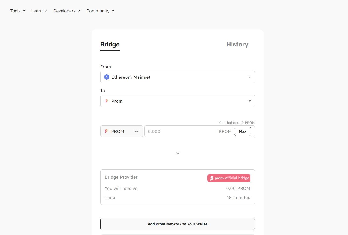Click the chevron next to Community
348x235 pixels.
tap(113, 11)
